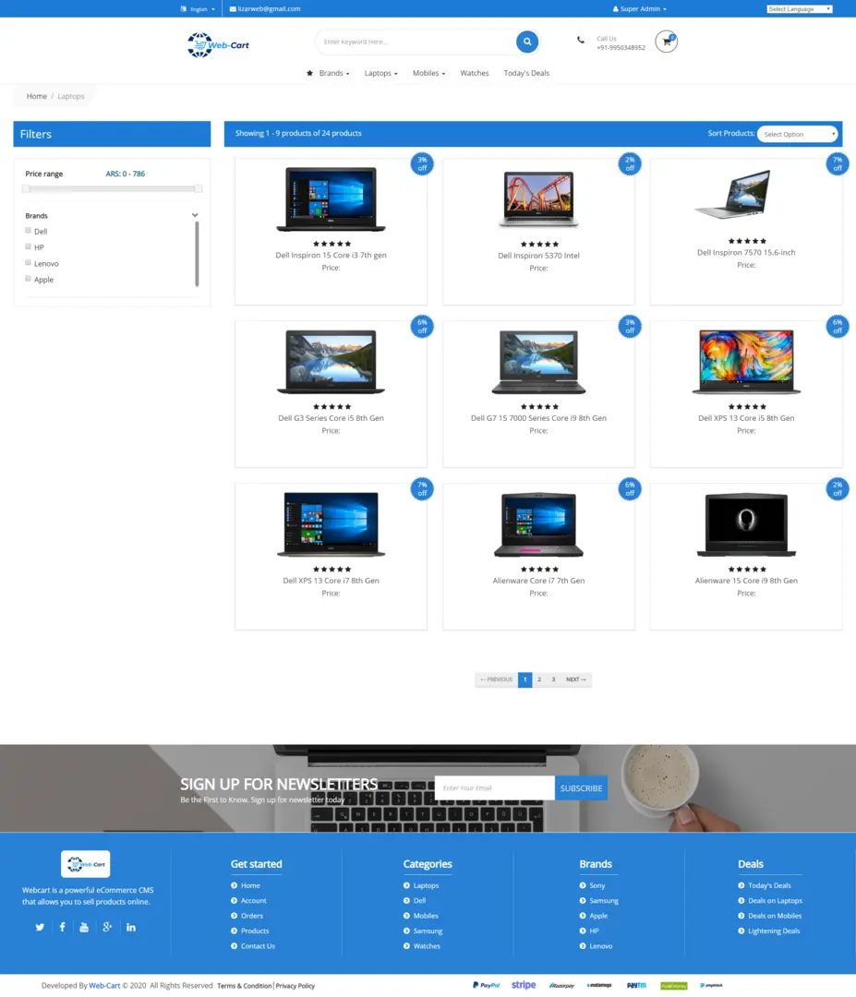The image size is (856, 997).
Task: Open Dell G7 15 7000 Series product title
Action: [538, 418]
